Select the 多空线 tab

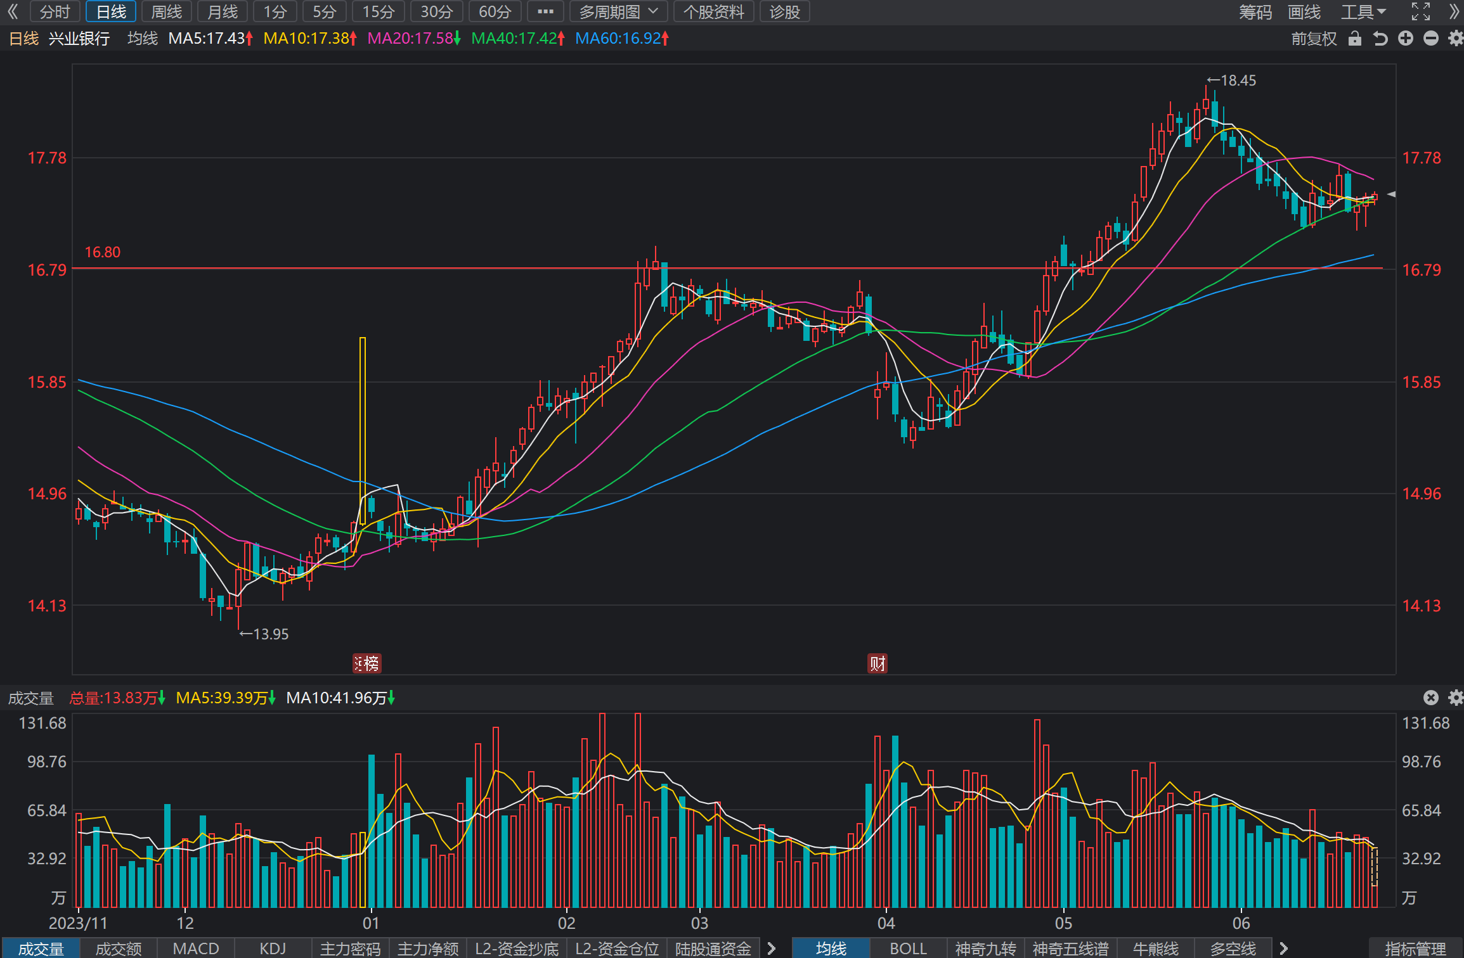[1233, 948]
